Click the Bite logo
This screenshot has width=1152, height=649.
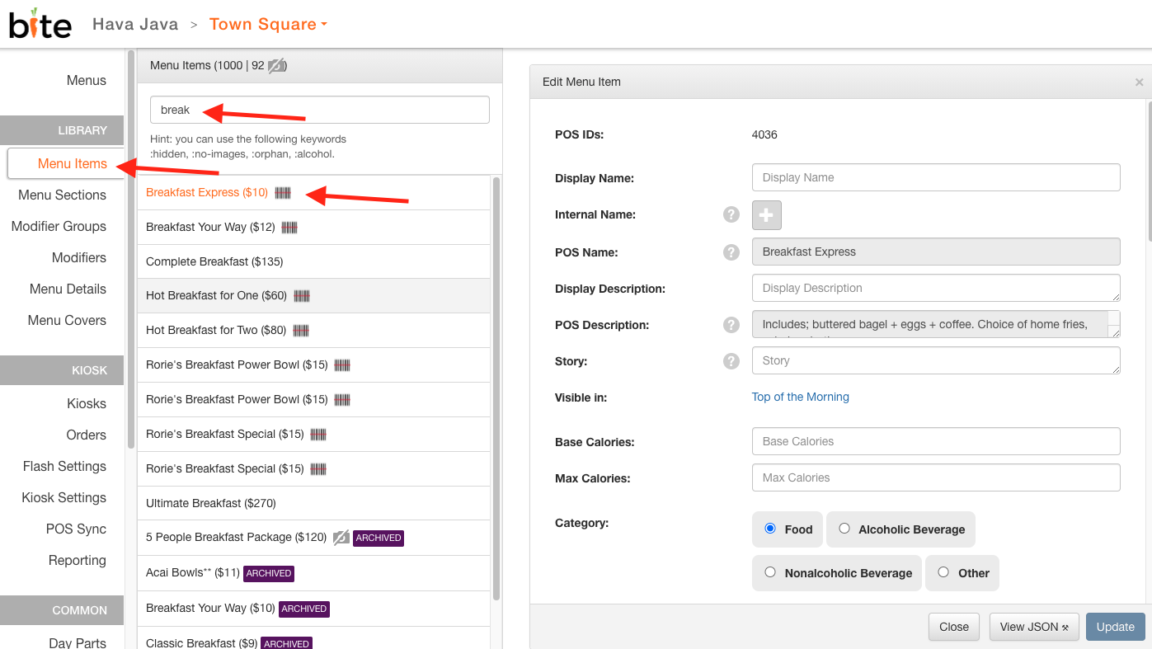(x=40, y=23)
